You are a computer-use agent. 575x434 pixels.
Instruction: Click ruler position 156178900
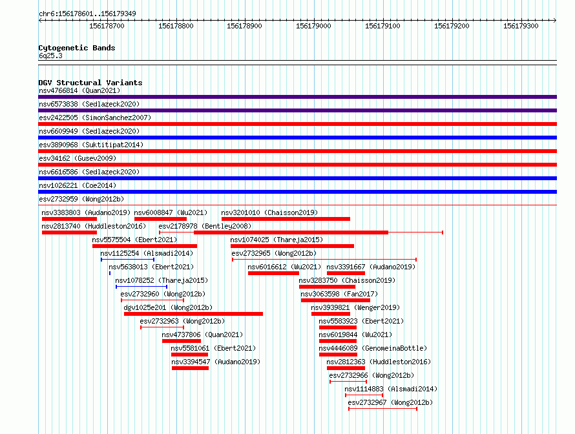tap(244, 26)
